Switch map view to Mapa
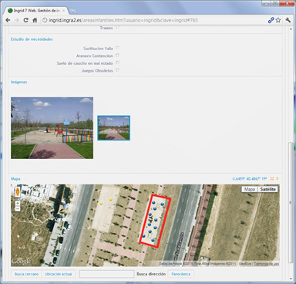Image resolution: width=296 pixels, height=284 pixels. click(249, 189)
